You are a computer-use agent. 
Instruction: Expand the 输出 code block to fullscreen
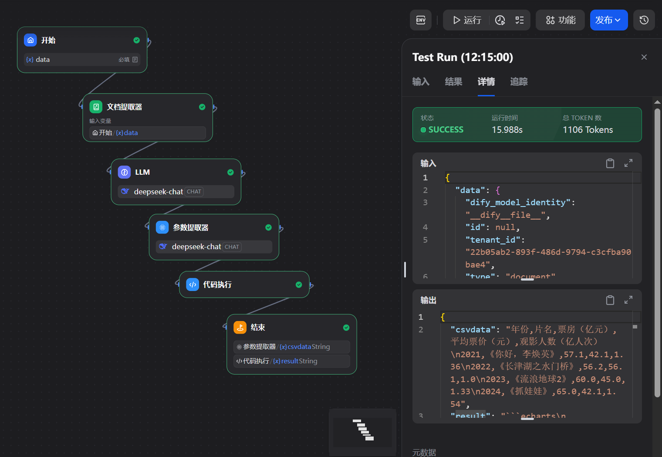628,300
